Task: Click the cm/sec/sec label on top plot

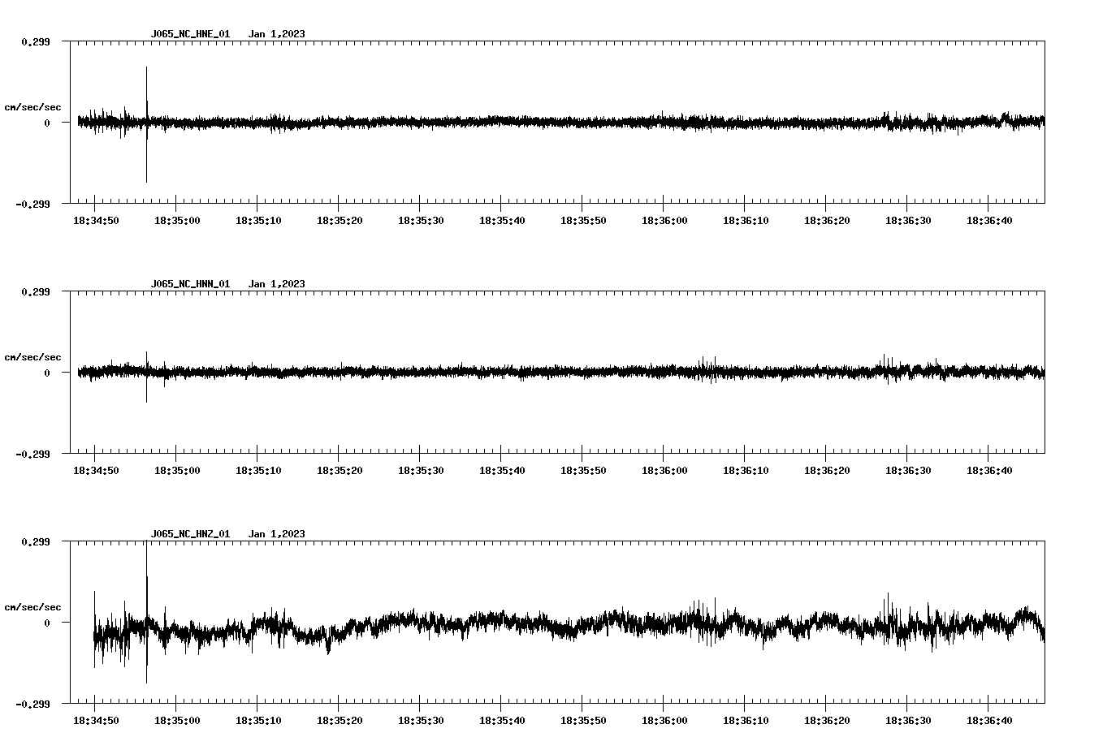Action: pyautogui.click(x=32, y=106)
